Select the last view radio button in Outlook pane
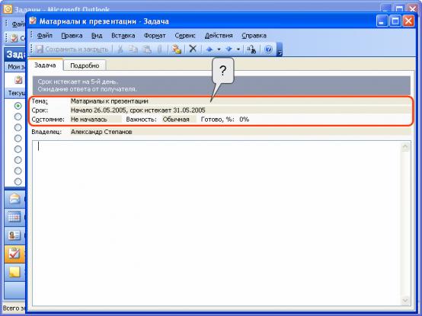Image resolution: width=422 pixels, height=316 pixels. pos(18,181)
